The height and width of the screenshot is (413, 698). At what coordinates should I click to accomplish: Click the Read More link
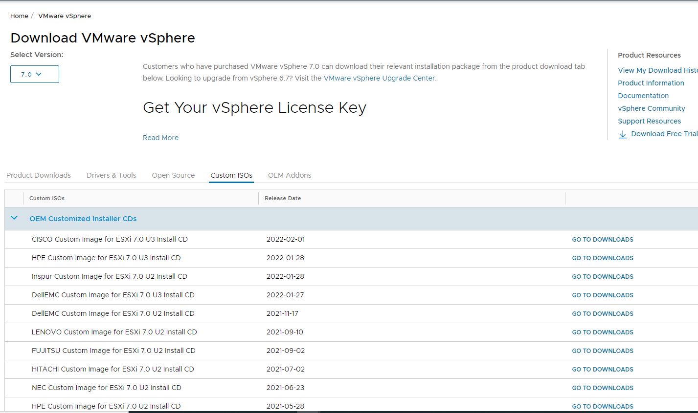[x=160, y=137]
